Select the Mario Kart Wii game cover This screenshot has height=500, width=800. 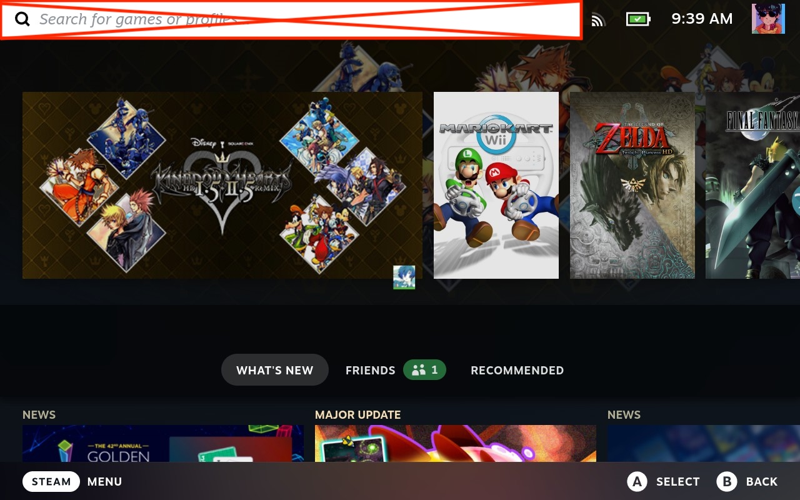coord(496,185)
